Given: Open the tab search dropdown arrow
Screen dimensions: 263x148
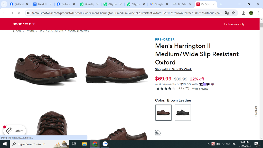Looking at the screenshot, I should [x=4, y=4].
